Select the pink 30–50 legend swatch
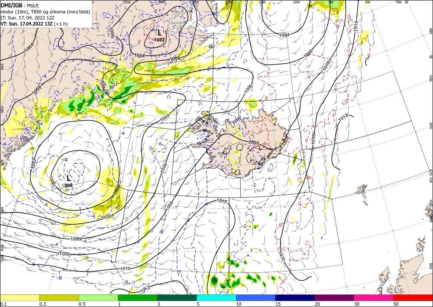Image resolution: width=433 pixels, height=307 pixels. [x=374, y=297]
